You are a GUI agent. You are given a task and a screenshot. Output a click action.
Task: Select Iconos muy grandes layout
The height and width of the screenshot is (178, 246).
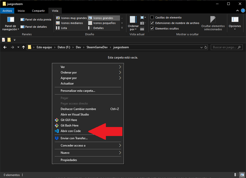coord(71,18)
